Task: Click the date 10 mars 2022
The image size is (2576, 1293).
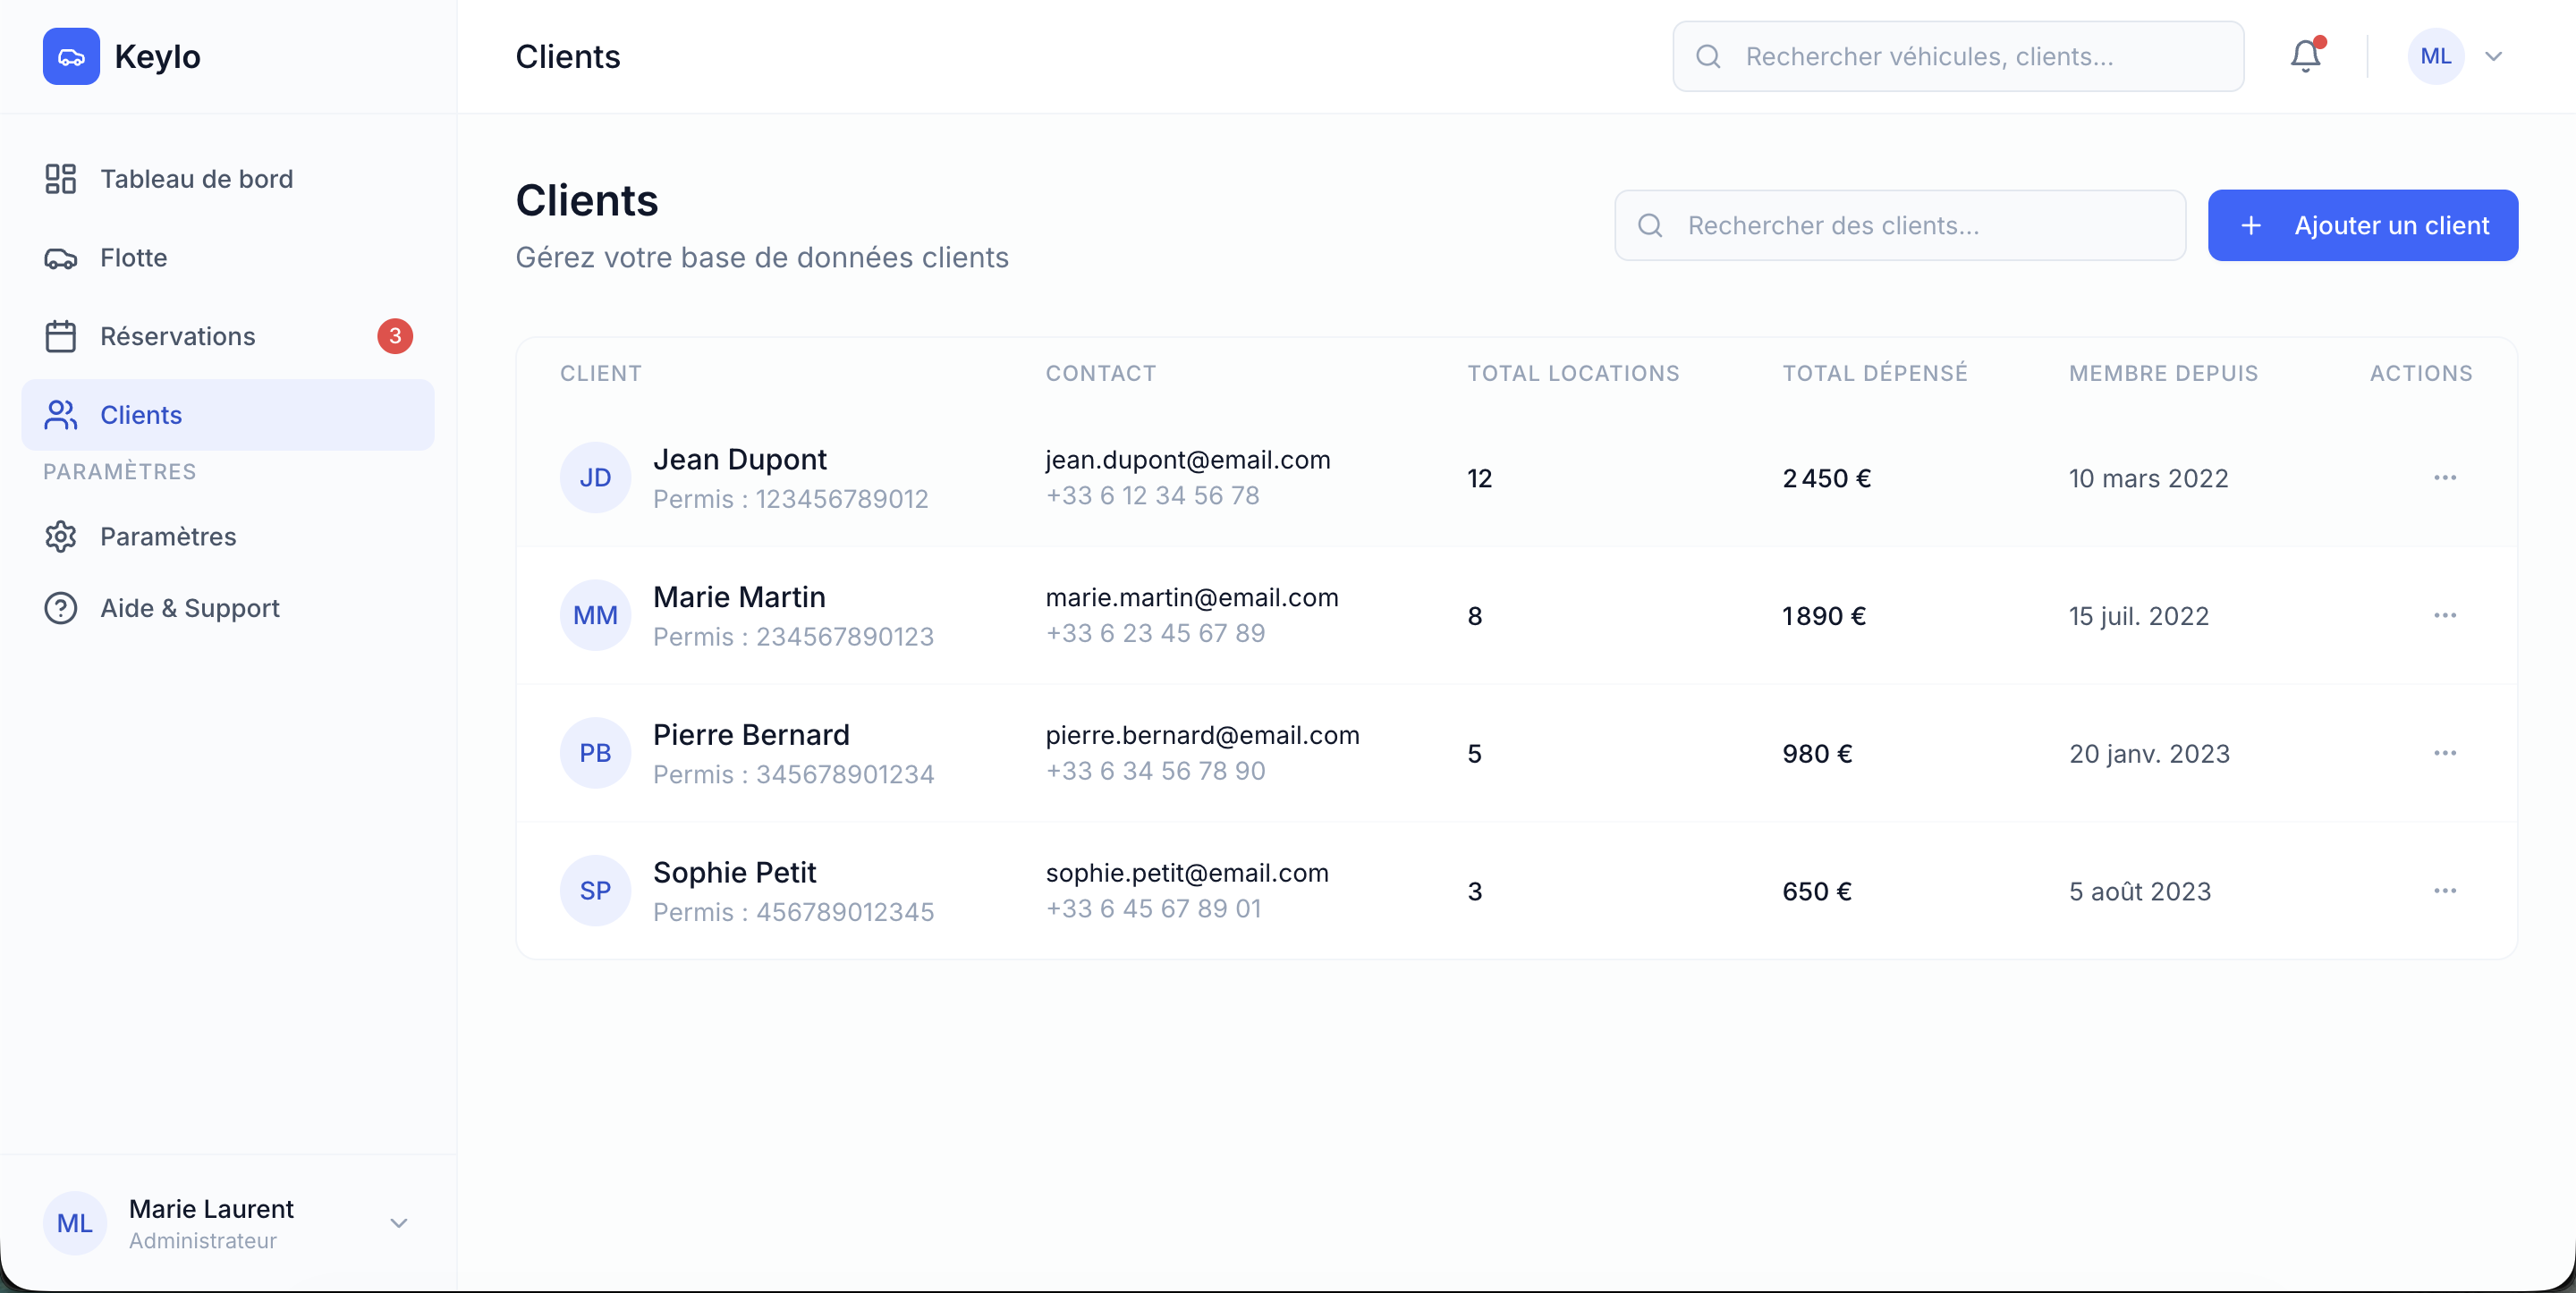Action: (x=2148, y=479)
